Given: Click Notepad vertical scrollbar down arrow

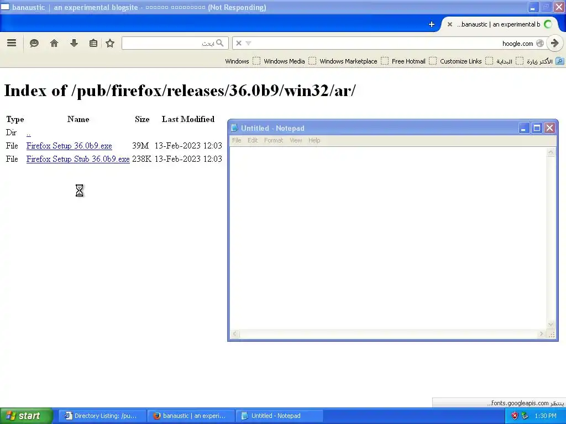Looking at the screenshot, I should (551, 325).
